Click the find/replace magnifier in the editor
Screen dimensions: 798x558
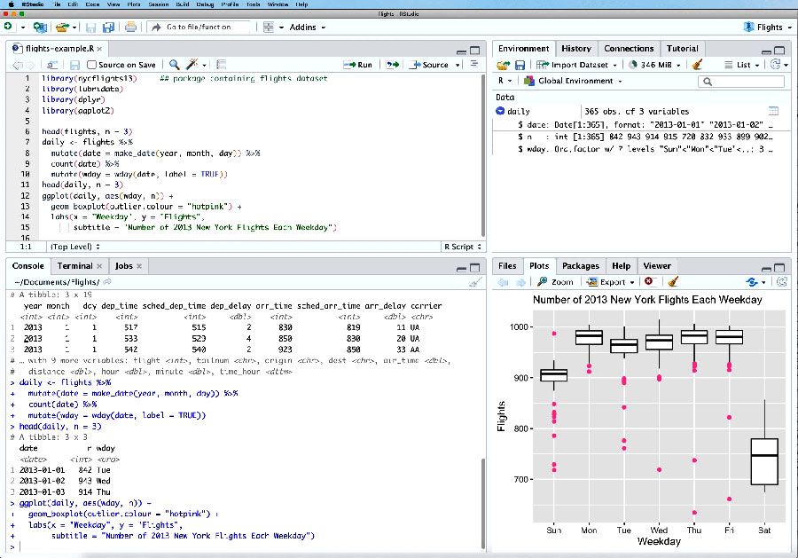click(x=174, y=65)
